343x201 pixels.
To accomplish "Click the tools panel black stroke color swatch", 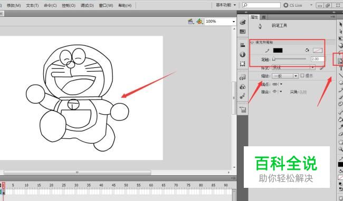I will click(340, 164).
